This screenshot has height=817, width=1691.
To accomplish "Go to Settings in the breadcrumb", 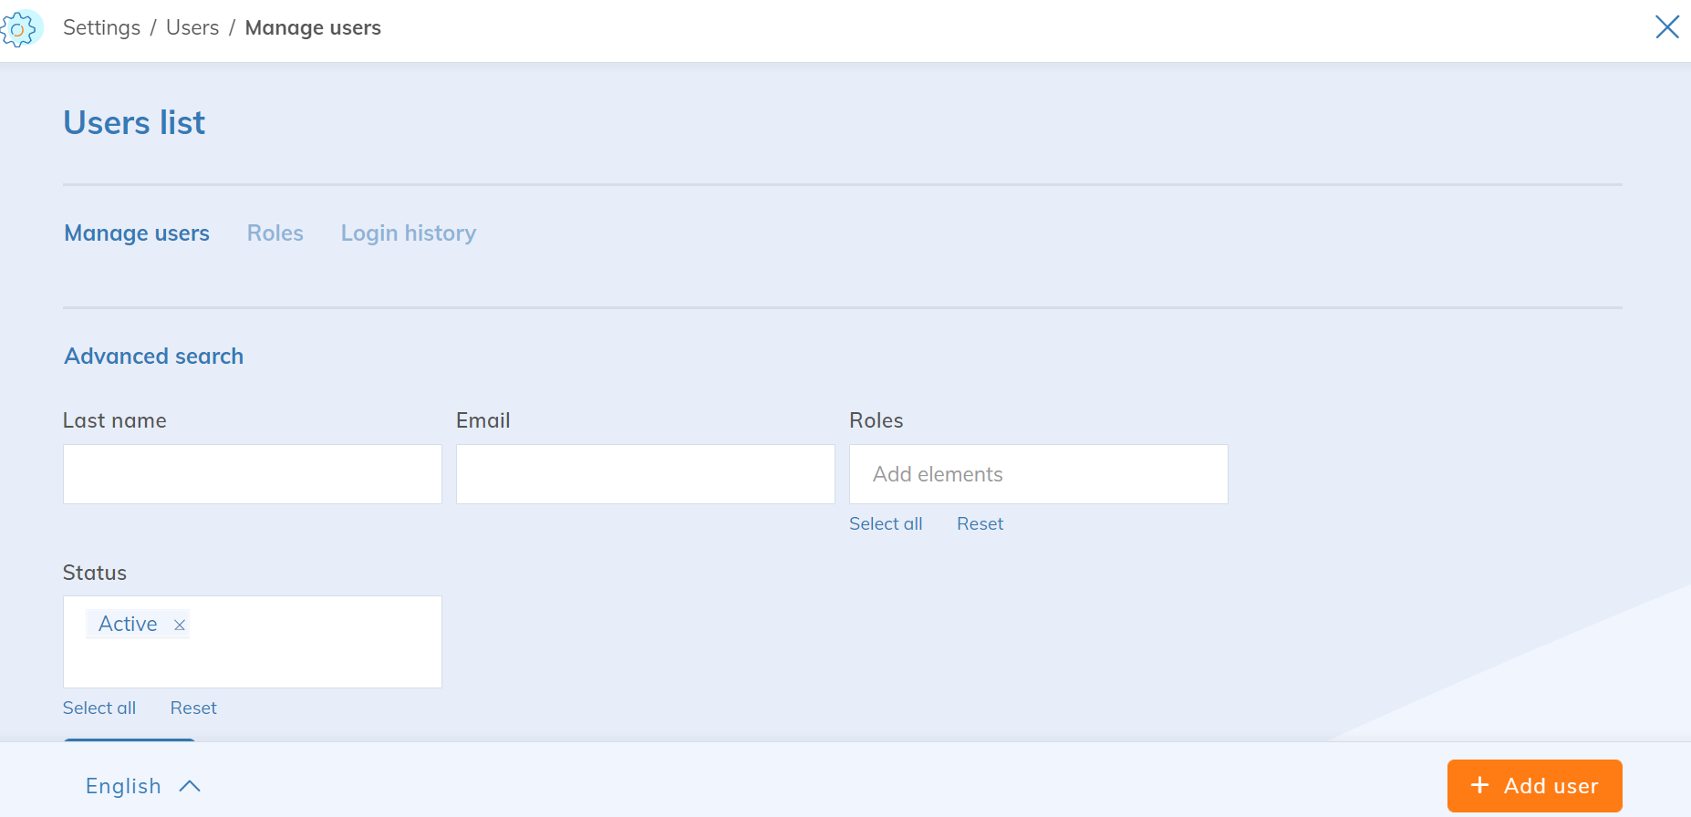I will coord(101,28).
